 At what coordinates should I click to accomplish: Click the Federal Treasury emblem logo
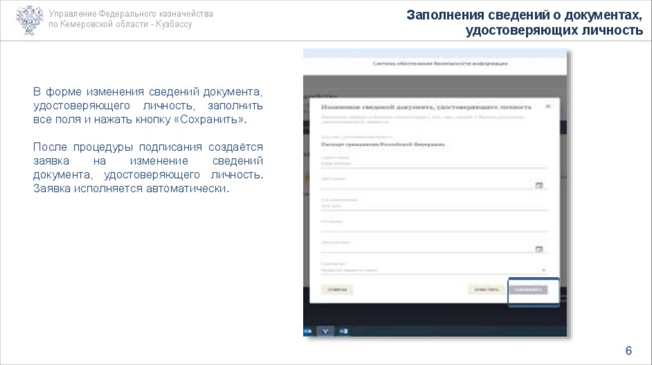29,20
